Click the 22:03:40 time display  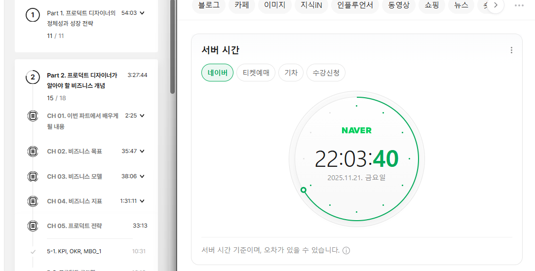[x=356, y=159]
